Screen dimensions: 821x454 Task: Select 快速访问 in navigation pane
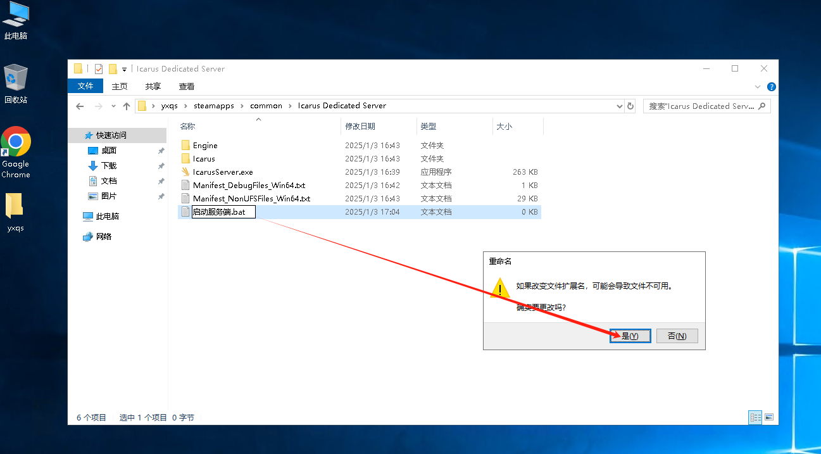click(x=111, y=136)
